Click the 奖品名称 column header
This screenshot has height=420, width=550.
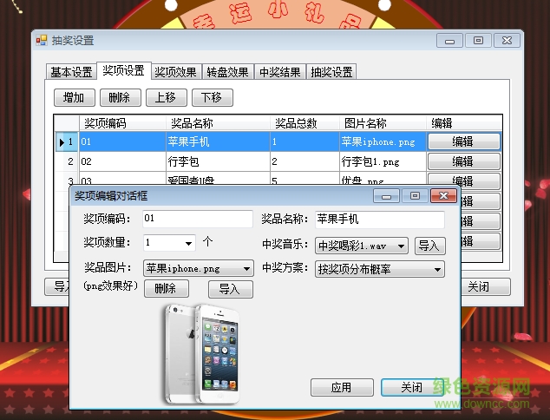(x=218, y=123)
